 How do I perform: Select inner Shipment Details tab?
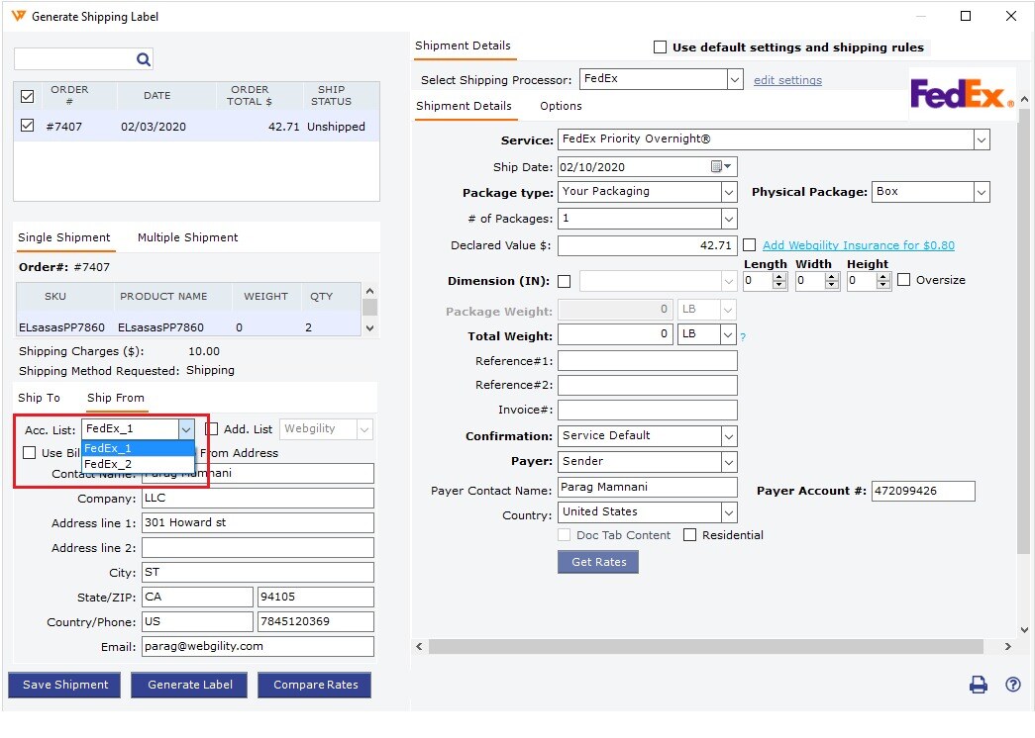464,106
